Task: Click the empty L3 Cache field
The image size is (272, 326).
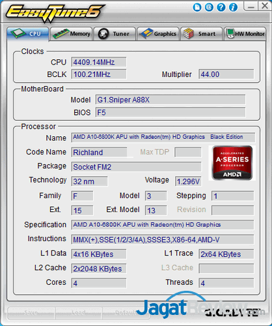Action: point(226,269)
